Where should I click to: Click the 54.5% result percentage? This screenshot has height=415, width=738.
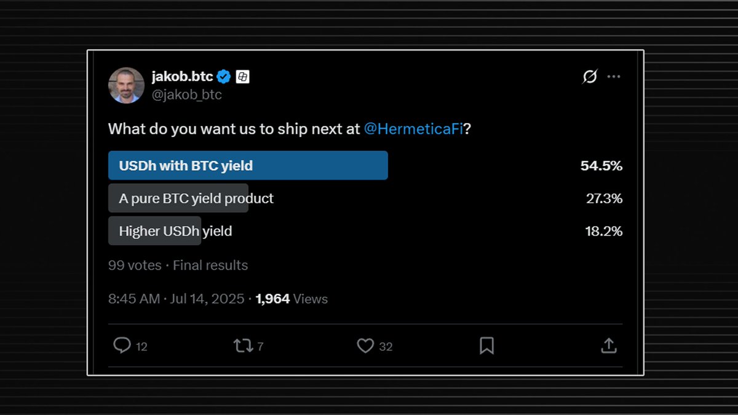(601, 166)
